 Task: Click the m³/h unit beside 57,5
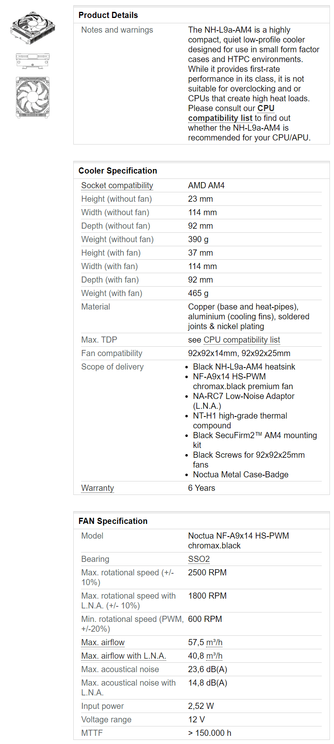click(214, 642)
